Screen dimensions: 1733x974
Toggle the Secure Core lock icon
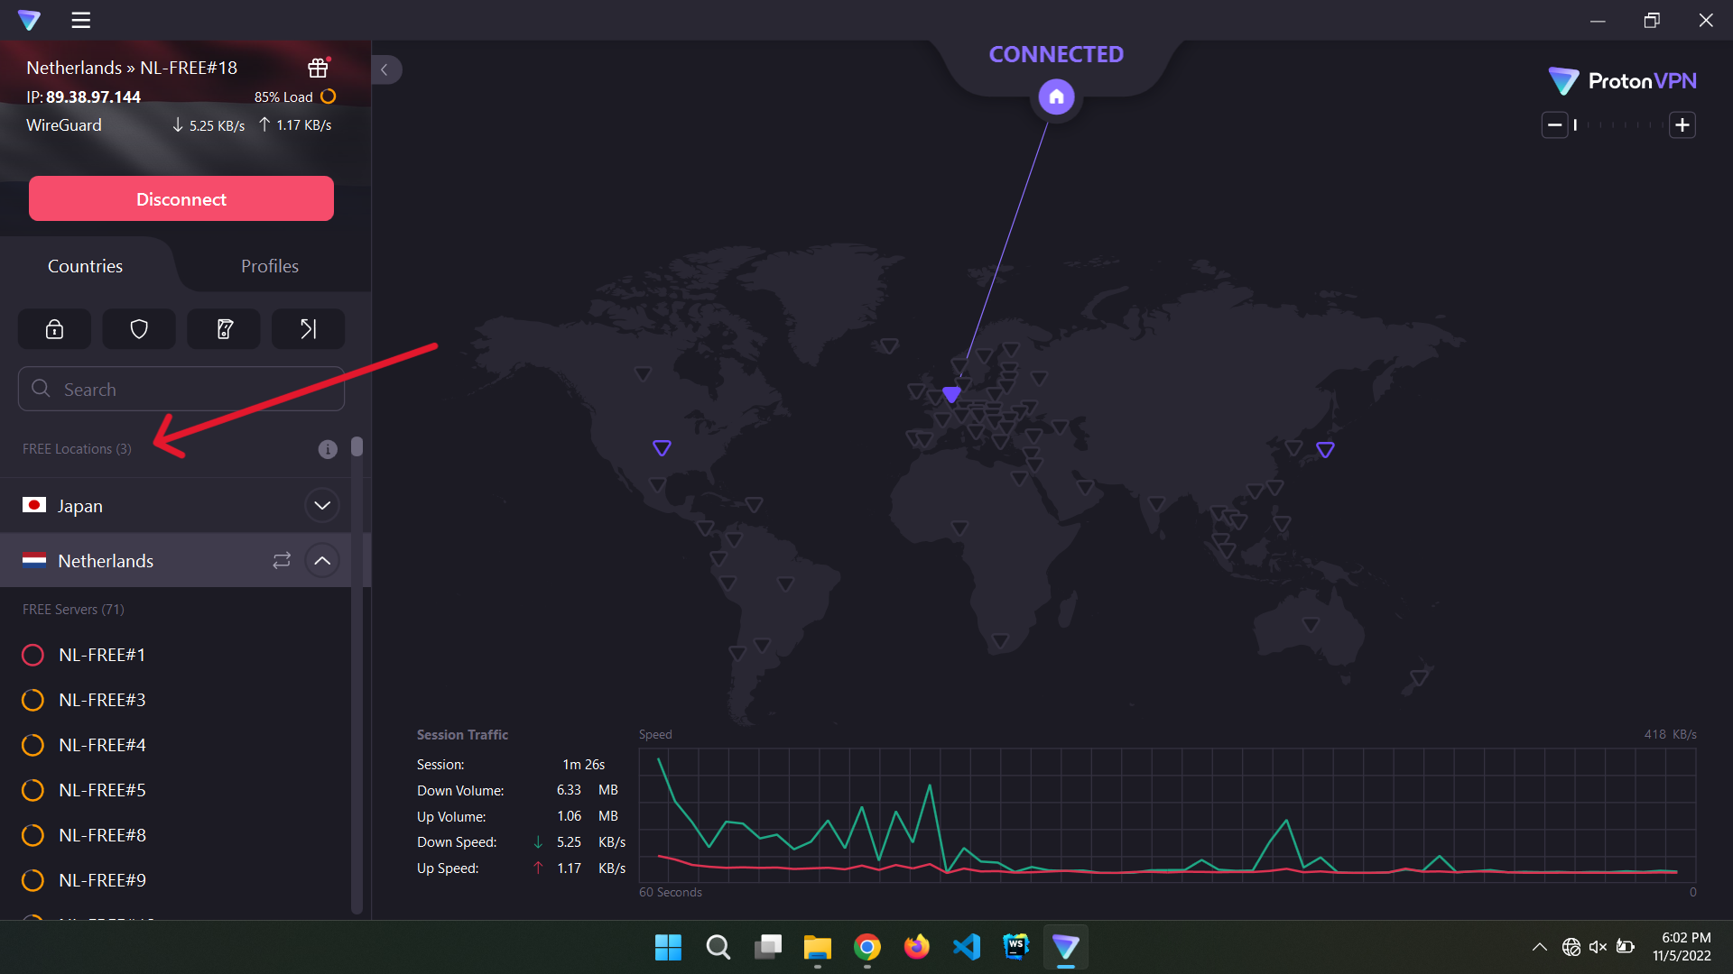click(x=54, y=329)
